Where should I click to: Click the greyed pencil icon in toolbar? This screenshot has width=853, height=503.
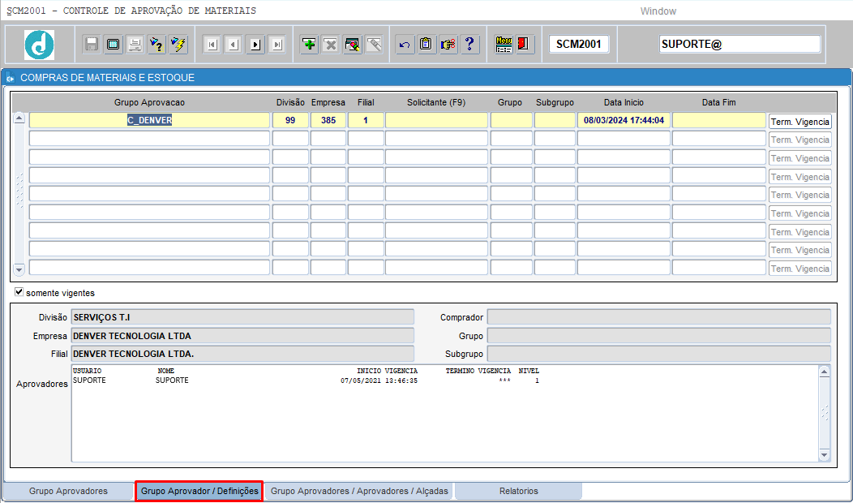(x=375, y=44)
